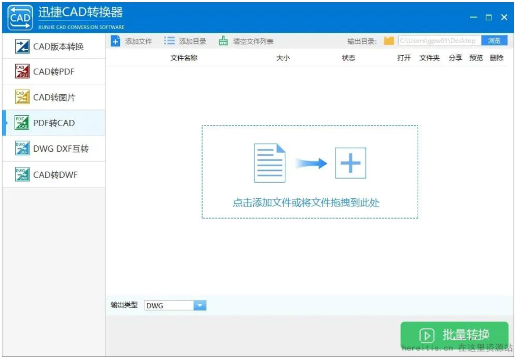Click the plus box in the drop zone
The width and height of the screenshot is (516, 360).
click(x=351, y=163)
